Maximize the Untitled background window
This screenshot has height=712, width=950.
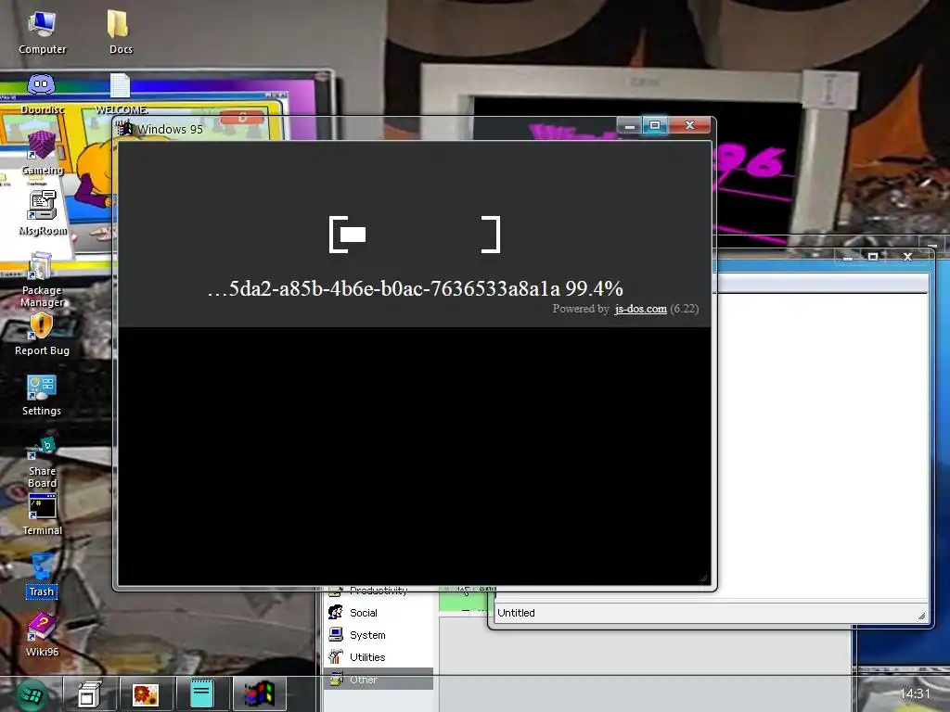(872, 257)
